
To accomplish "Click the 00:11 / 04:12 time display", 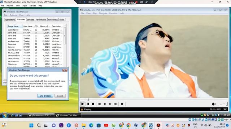I will point(216,109).
